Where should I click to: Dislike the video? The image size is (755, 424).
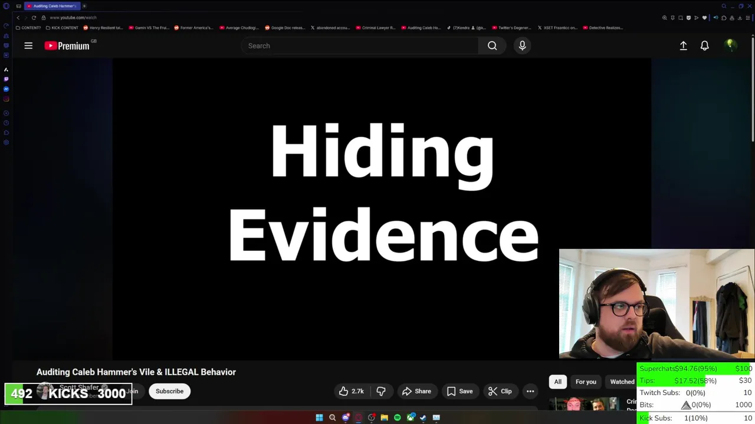click(x=381, y=391)
